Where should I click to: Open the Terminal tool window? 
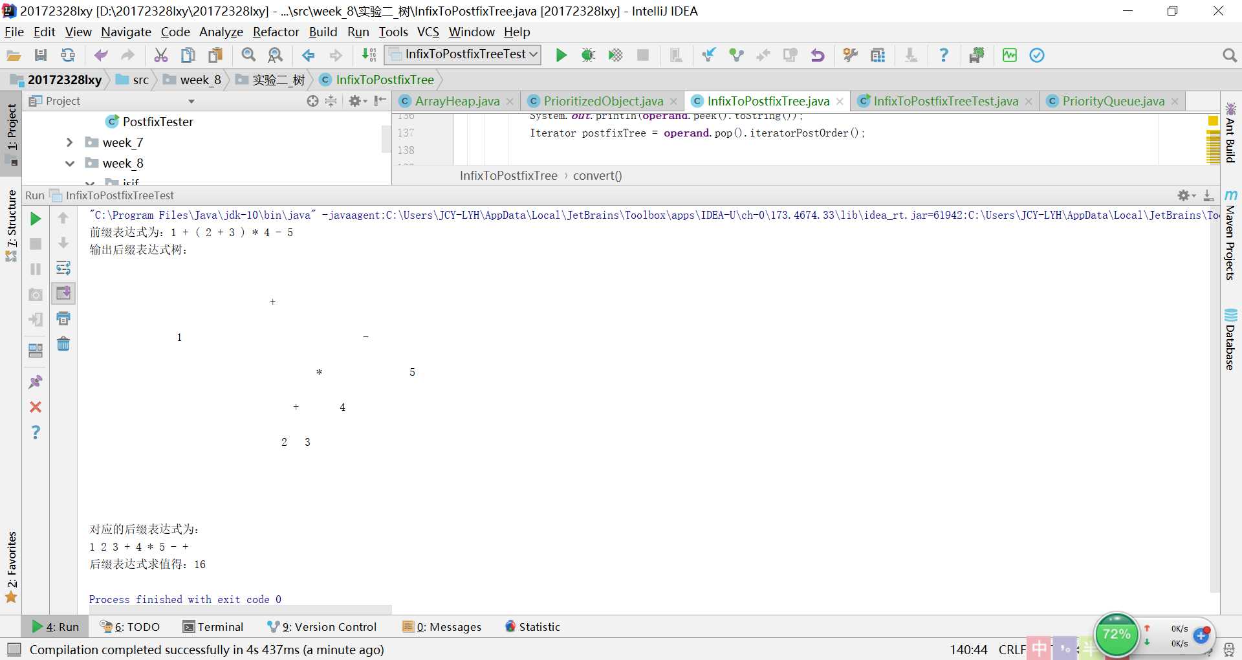click(x=213, y=626)
